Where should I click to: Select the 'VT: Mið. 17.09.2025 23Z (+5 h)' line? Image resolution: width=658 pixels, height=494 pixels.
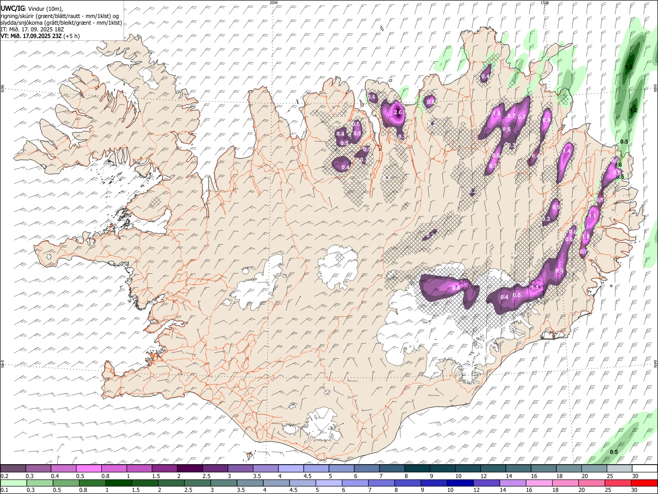click(40, 36)
